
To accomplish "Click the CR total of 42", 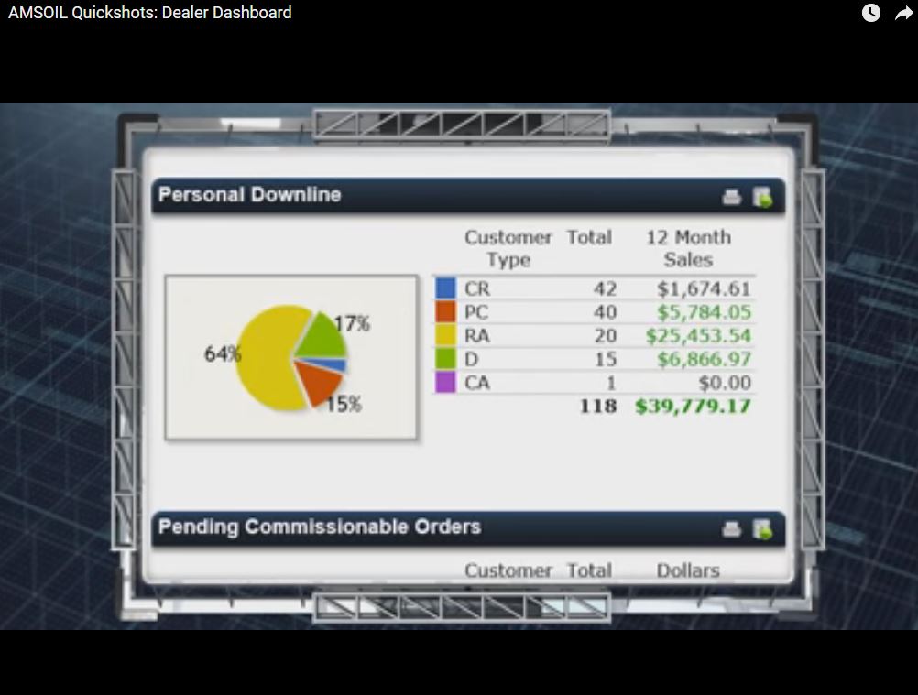I will pyautogui.click(x=605, y=288).
